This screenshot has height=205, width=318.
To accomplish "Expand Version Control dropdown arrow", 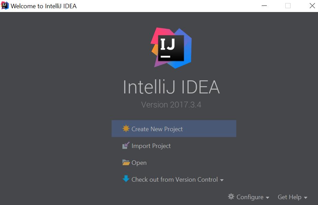I will tap(222, 180).
